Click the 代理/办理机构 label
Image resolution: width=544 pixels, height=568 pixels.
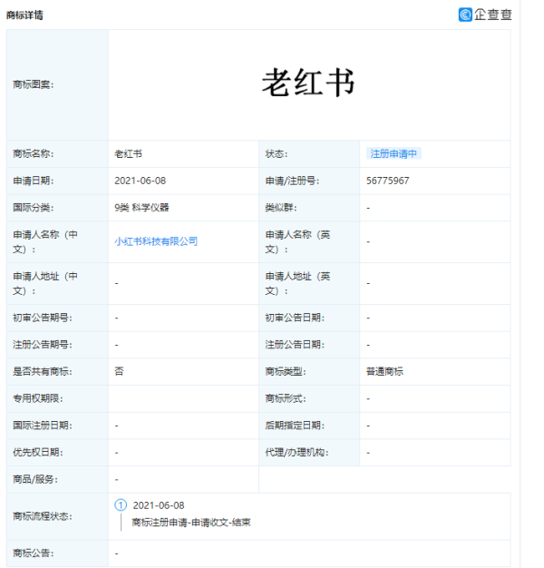pos(296,453)
